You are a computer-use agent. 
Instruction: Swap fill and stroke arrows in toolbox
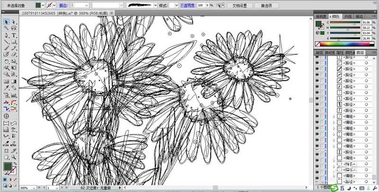[x=15, y=164]
